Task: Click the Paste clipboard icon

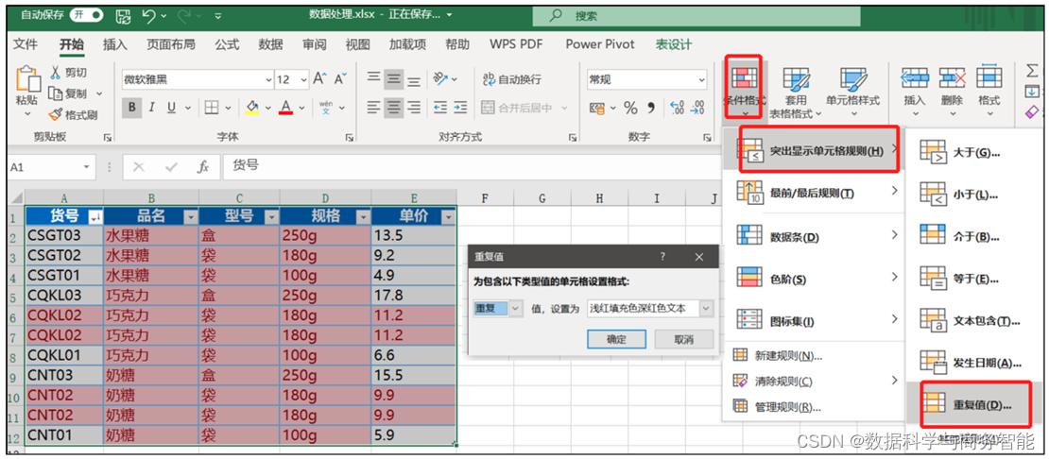Action: point(26,79)
